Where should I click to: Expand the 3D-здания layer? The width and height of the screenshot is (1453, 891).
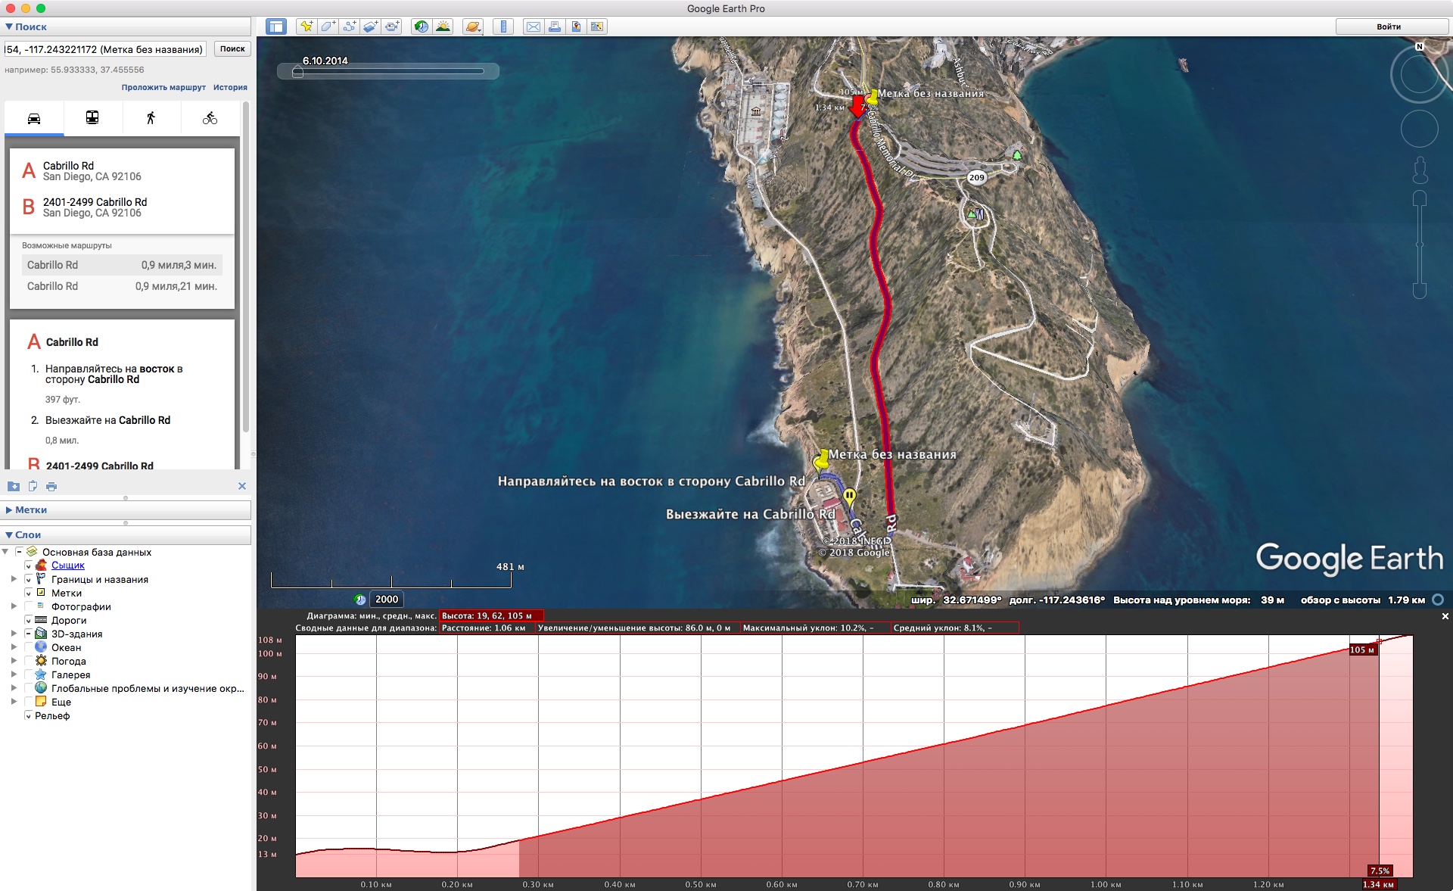[14, 634]
